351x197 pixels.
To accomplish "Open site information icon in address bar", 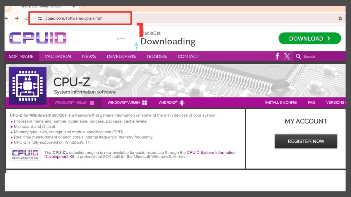I will pos(40,18).
